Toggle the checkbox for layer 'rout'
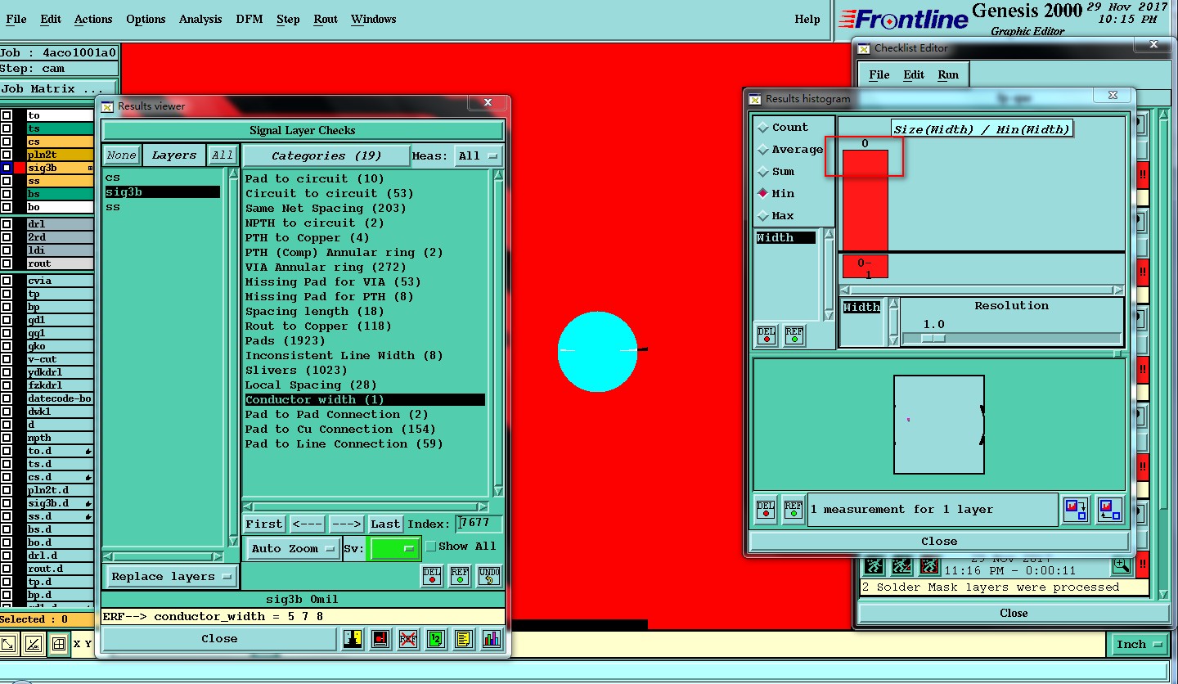The width and height of the screenshot is (1178, 684). click(x=7, y=263)
